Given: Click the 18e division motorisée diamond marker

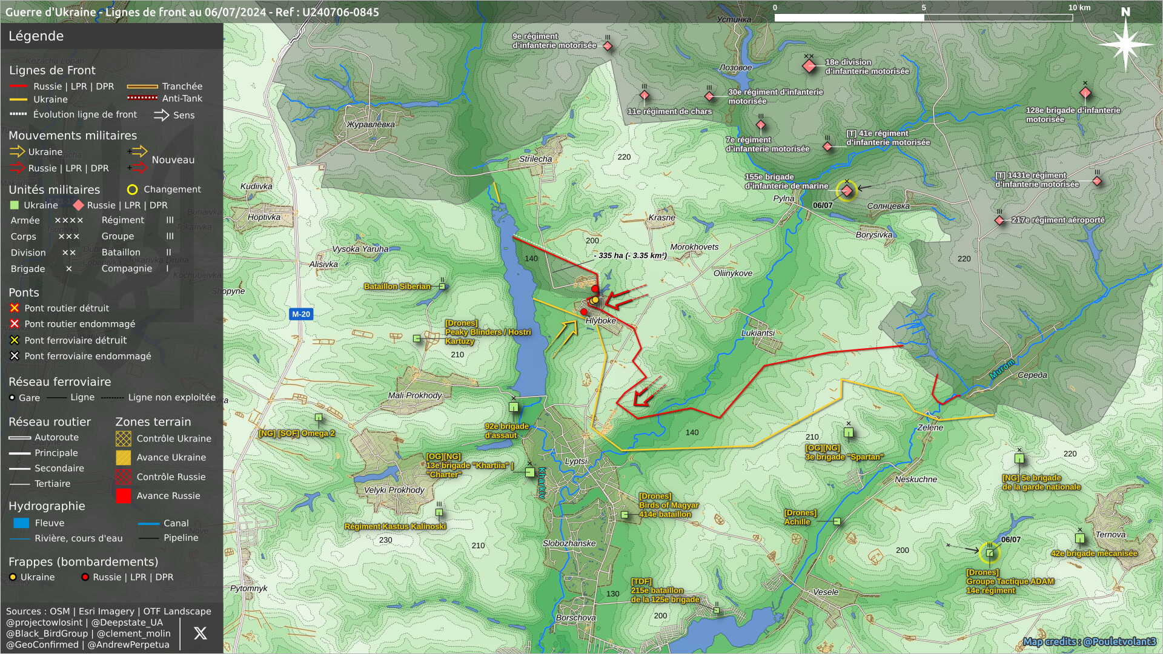Looking at the screenshot, I should click(809, 66).
